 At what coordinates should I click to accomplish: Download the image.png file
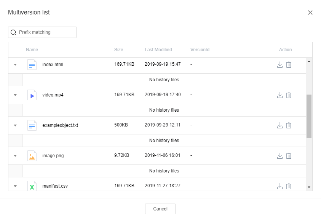[279, 156]
